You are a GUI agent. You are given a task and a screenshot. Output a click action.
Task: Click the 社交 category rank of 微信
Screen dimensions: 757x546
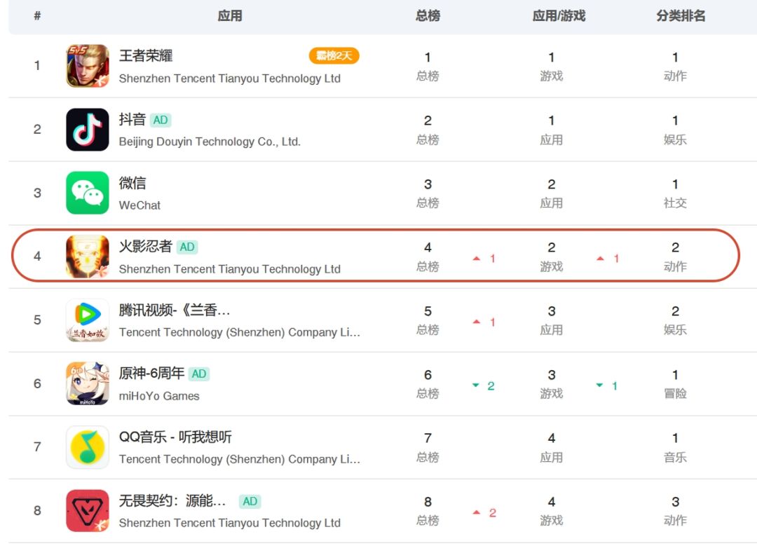coord(675,194)
